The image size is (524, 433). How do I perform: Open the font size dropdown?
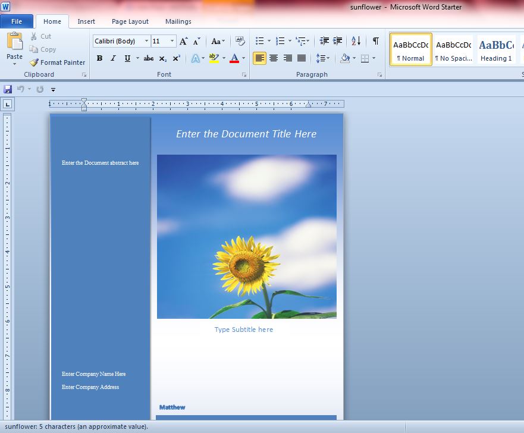pos(173,41)
